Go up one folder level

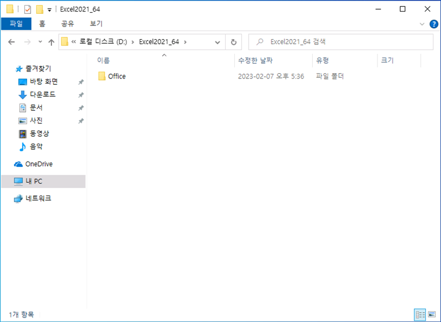[51, 42]
